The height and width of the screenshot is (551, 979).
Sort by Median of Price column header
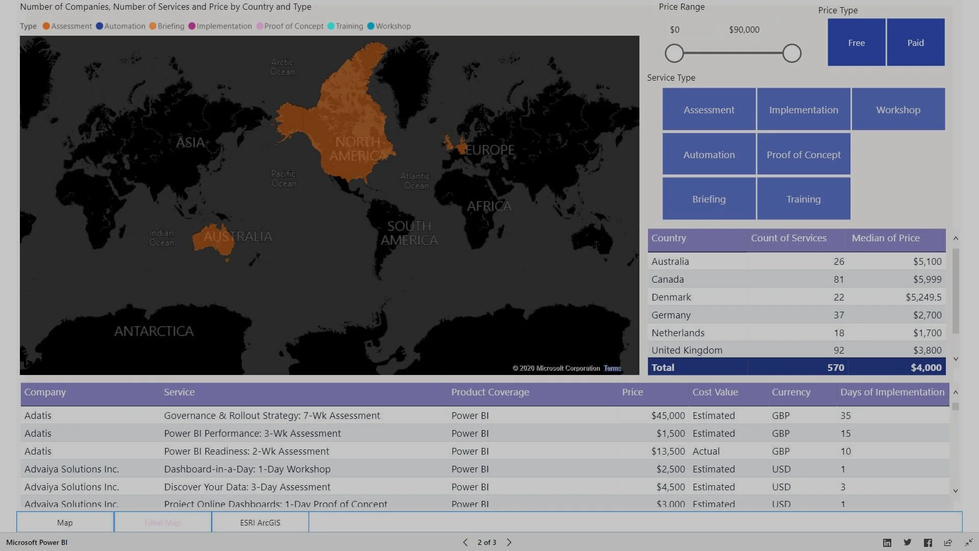[886, 238]
